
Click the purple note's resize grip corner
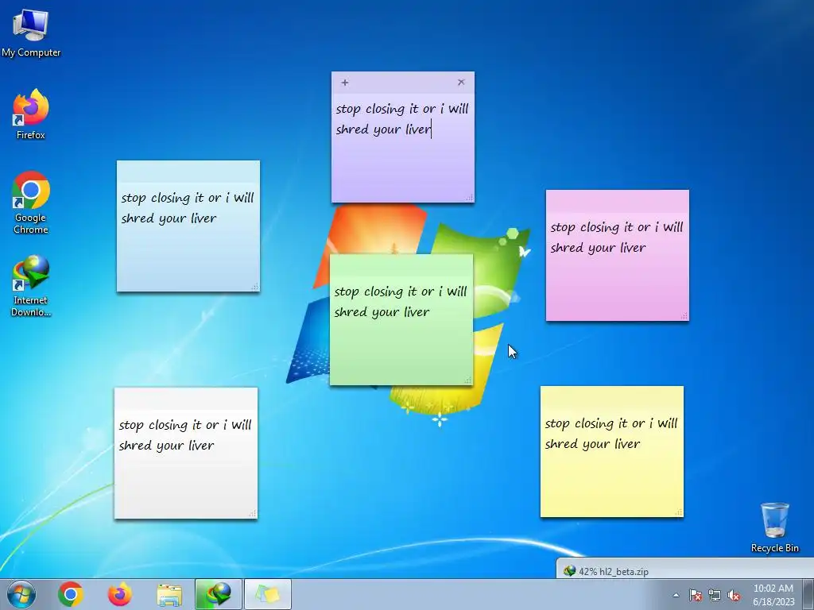click(x=469, y=198)
